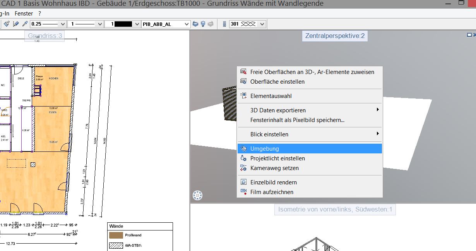This screenshot has width=476, height=251.
Task: Expand the 301 hatching pattern dropdown
Action: pyautogui.click(x=262, y=24)
